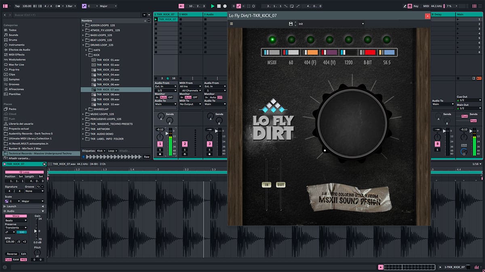Screen dimensions: 485x272
Task: Click the Reverse clip button
Action: [12, 254]
